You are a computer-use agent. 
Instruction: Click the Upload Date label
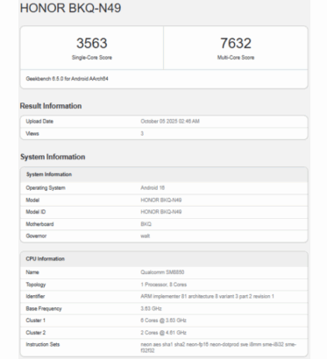coord(39,122)
